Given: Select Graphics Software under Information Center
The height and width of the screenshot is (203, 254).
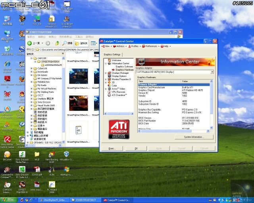Looking at the screenshot, I should 124,67.
